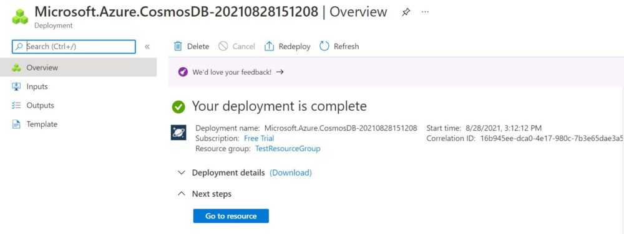Screen dimensions: 624x234
Task: Open the more options ellipsis in title
Action: [x=425, y=12]
